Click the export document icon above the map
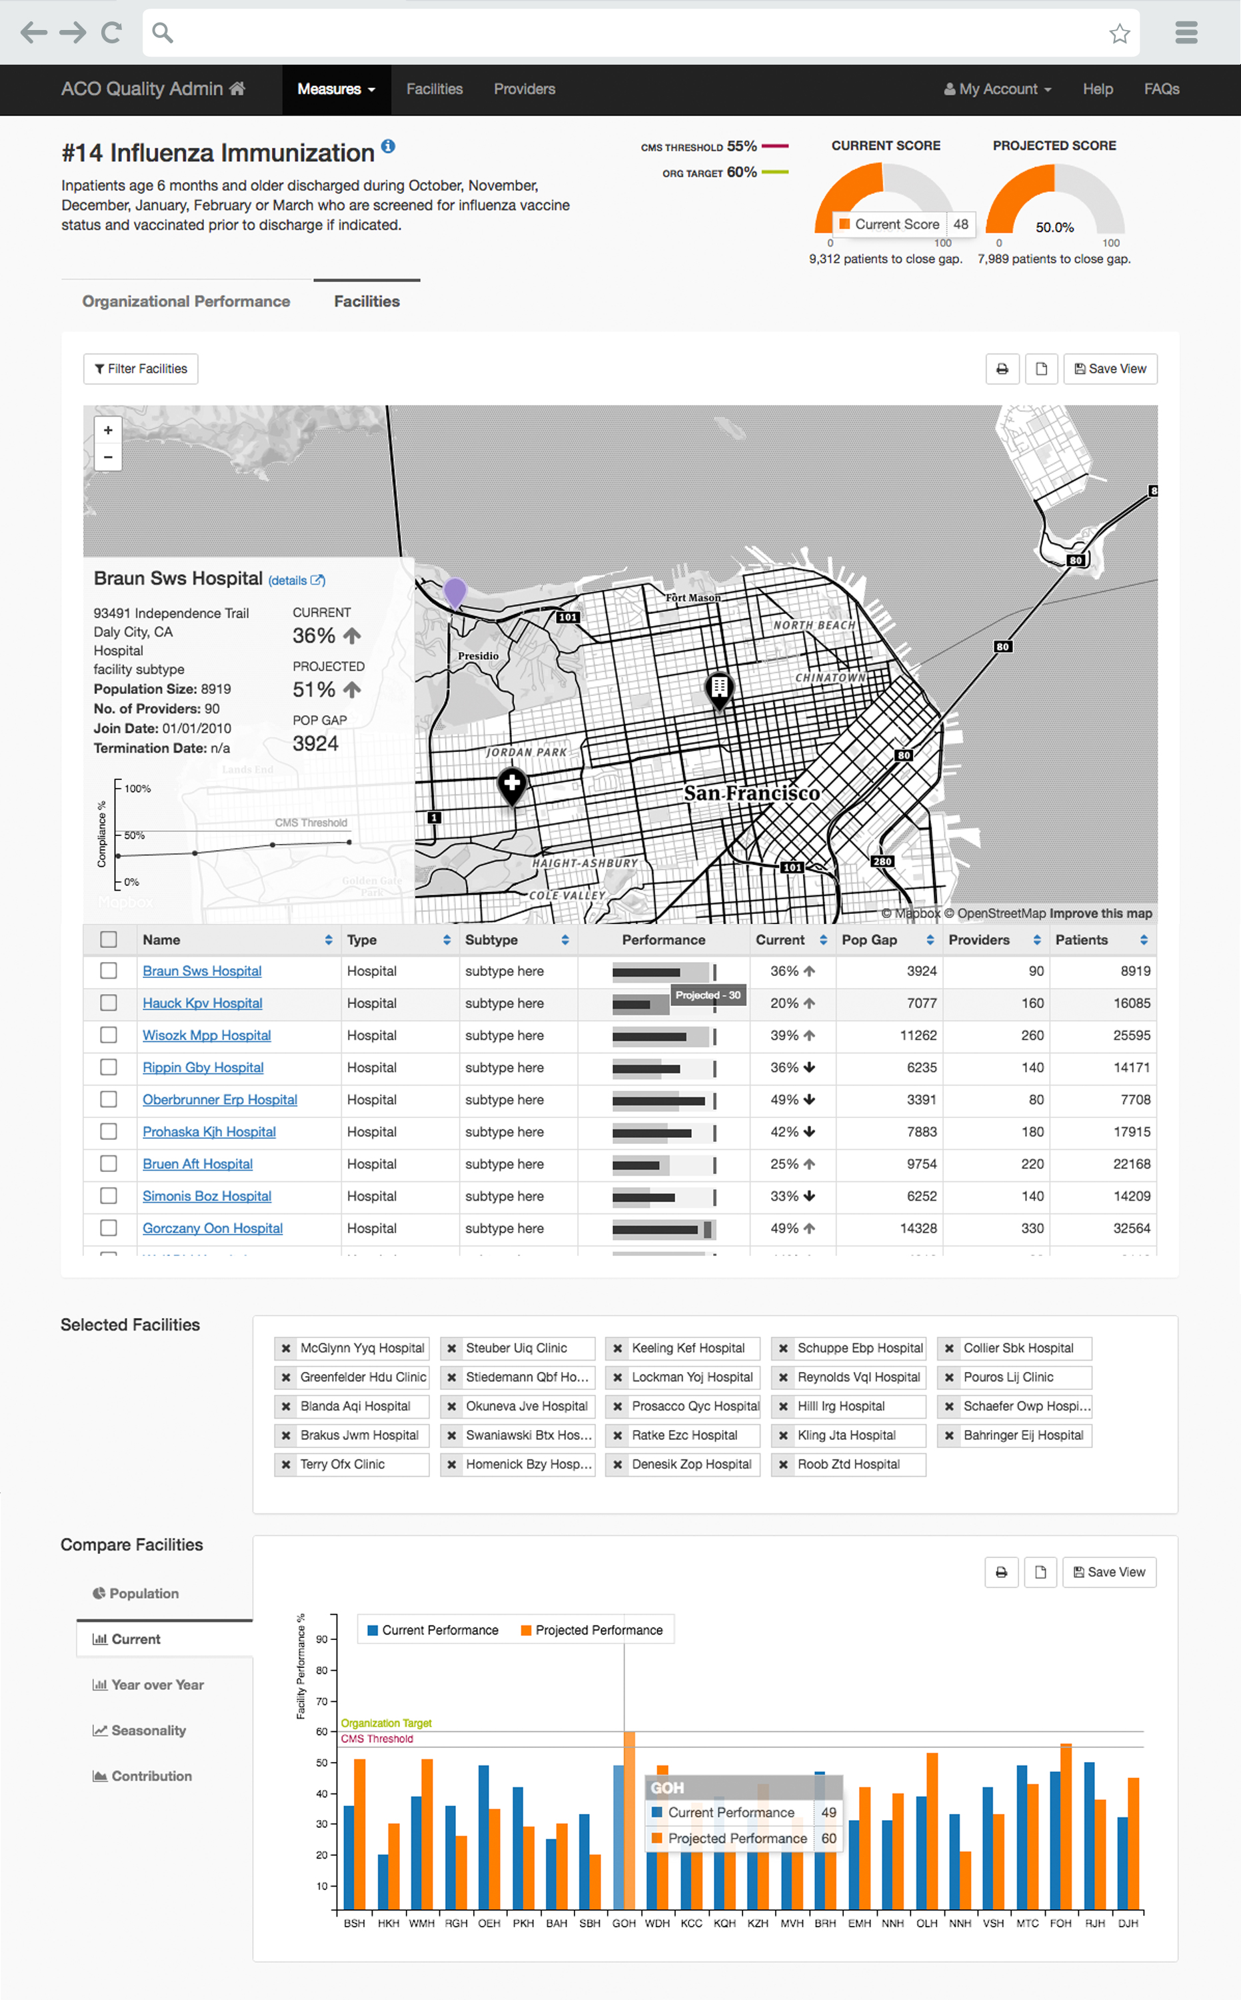1241x2000 pixels. tap(1041, 369)
